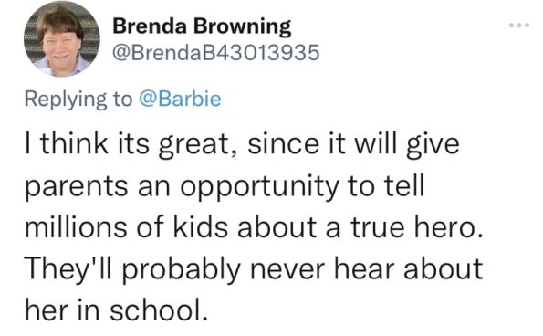Select the word "probably" in the tweet
The width and height of the screenshot is (543, 336).
(182, 270)
